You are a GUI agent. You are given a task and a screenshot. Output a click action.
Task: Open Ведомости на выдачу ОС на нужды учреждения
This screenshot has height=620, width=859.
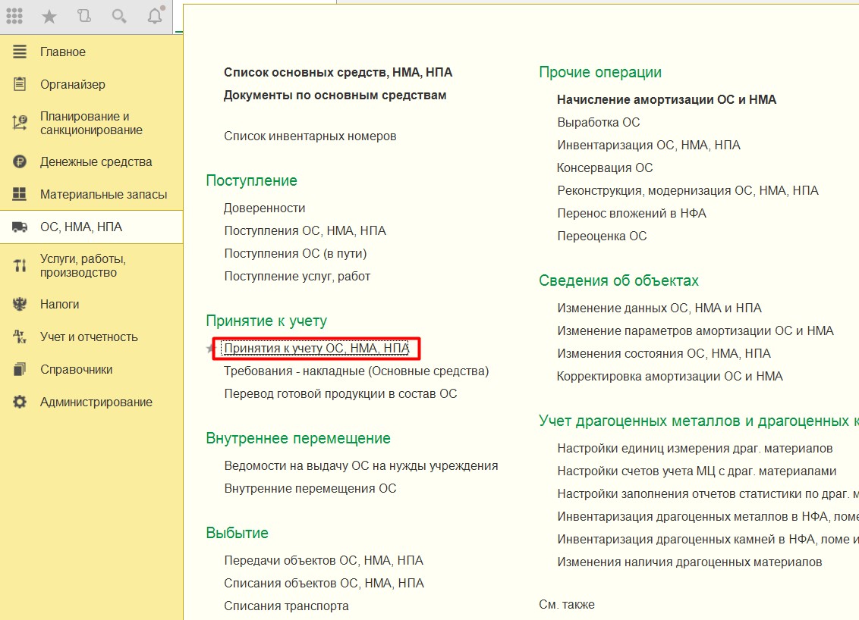[x=361, y=465]
